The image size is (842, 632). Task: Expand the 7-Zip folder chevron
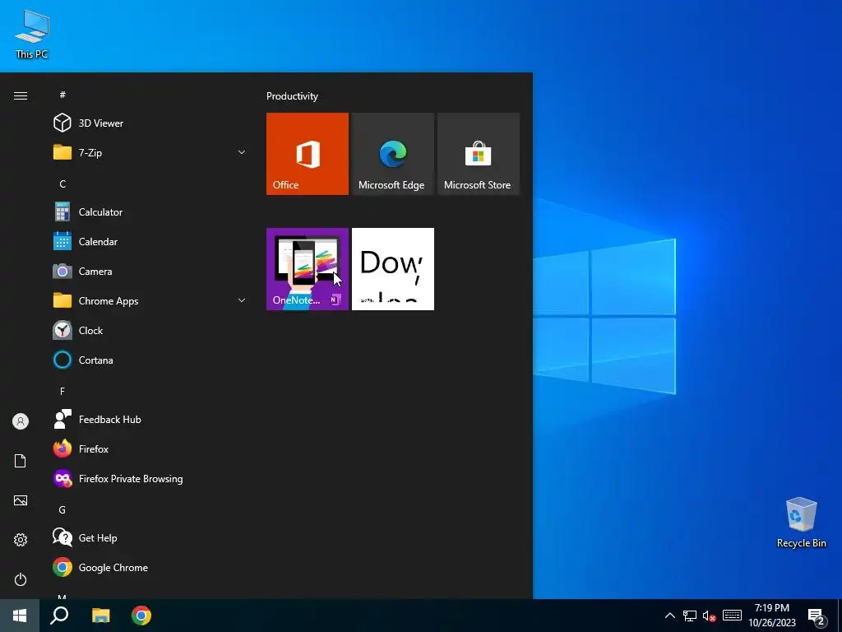click(x=242, y=152)
